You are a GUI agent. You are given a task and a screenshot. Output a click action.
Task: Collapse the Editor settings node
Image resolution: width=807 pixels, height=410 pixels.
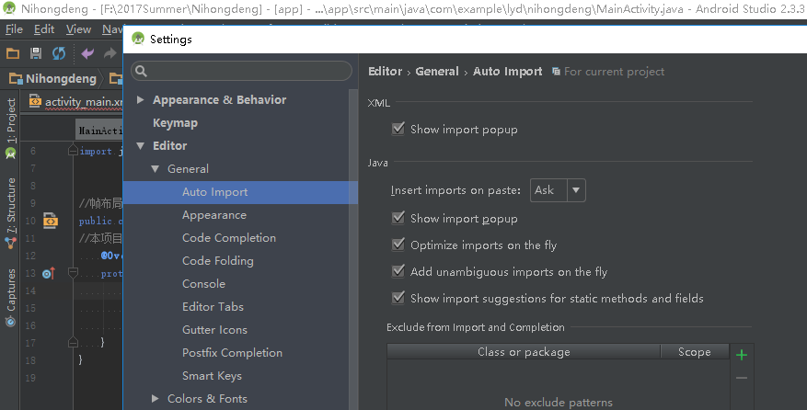pyautogui.click(x=140, y=146)
